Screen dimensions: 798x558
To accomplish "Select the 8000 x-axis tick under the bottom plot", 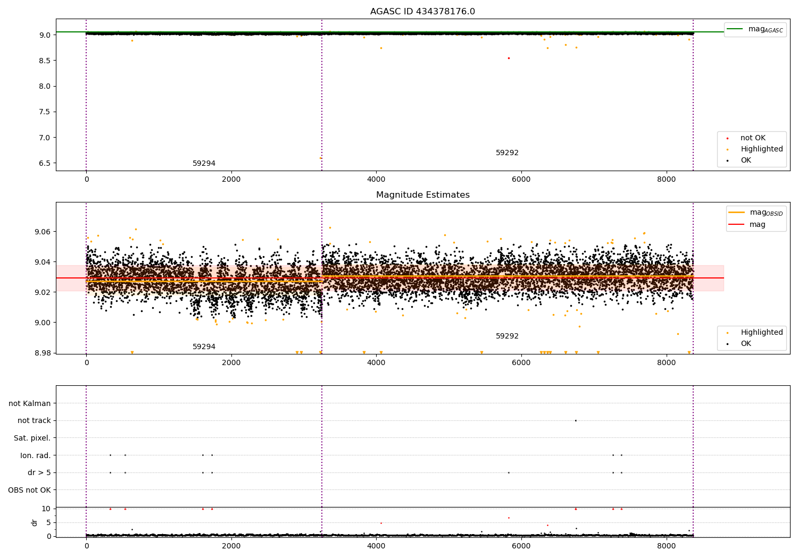I will click(x=667, y=546).
